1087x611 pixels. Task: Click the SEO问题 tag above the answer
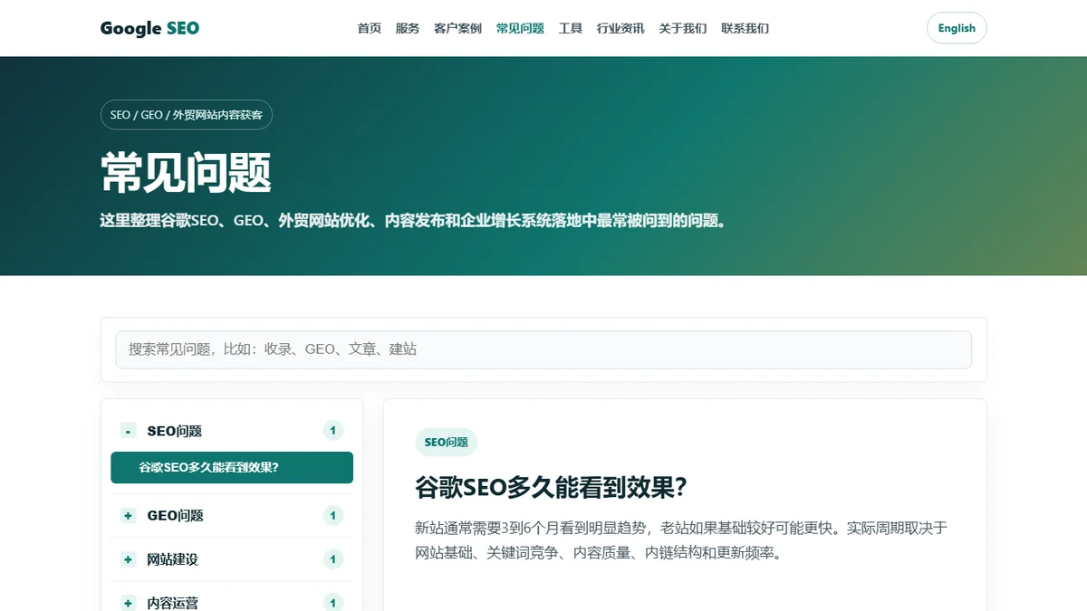pyautogui.click(x=446, y=443)
